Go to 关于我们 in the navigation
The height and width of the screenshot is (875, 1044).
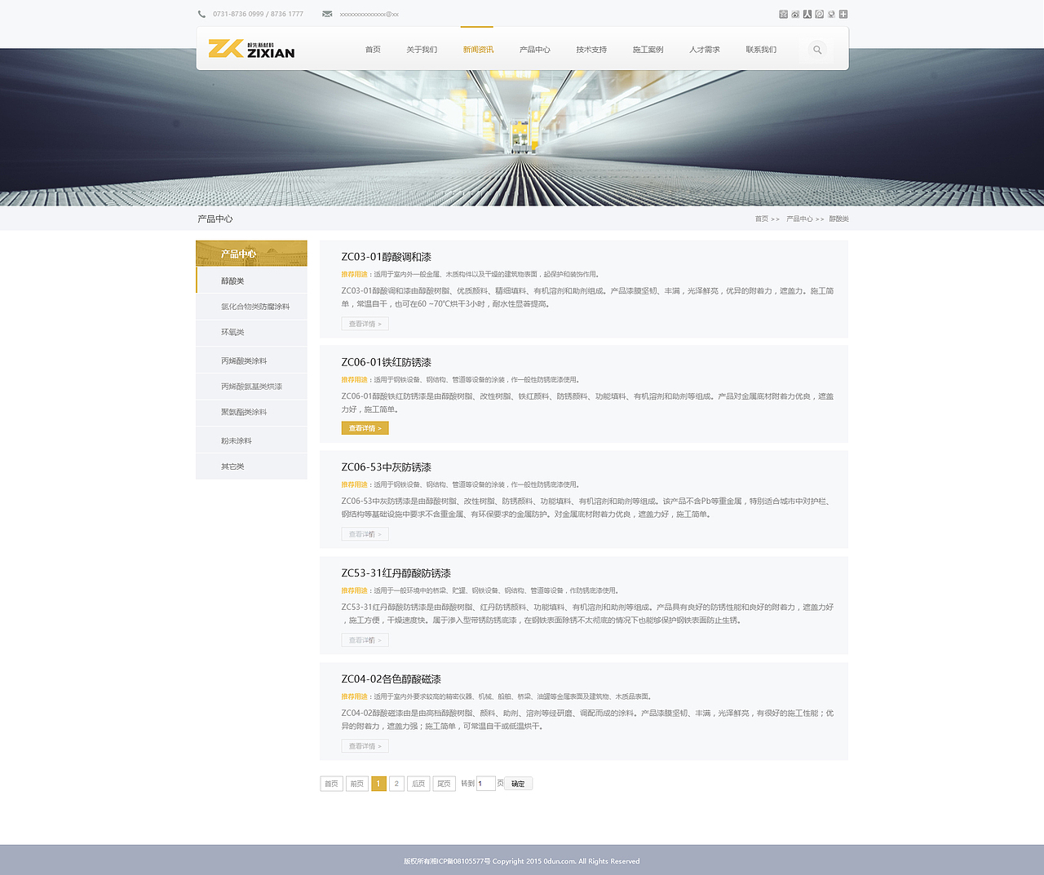click(x=422, y=50)
